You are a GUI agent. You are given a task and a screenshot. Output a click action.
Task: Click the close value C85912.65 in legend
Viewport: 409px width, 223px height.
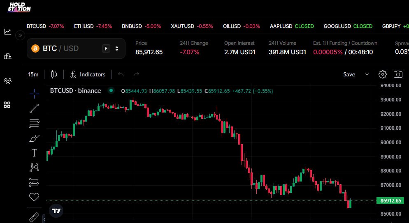point(217,91)
